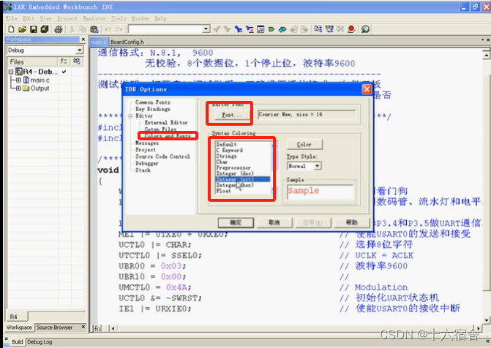
Task: Click the Replace toolbar icon
Action: (250, 29)
